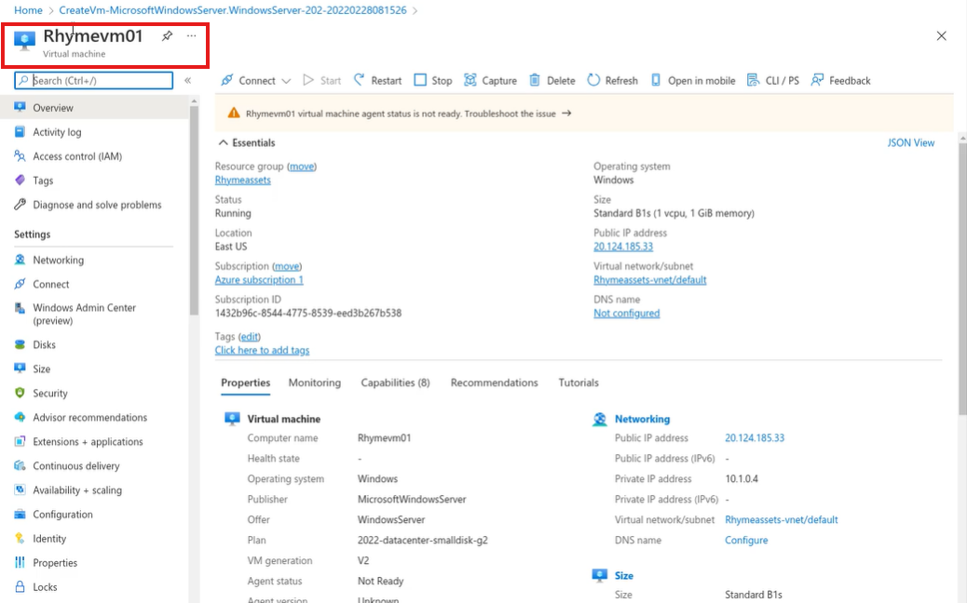The image size is (967, 603).
Task: Click the Availability + scaling icon
Action: pos(20,489)
